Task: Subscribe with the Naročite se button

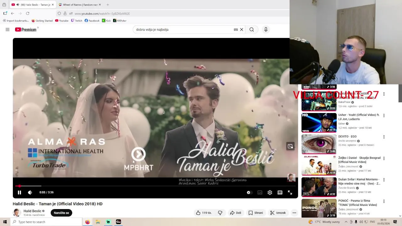Action: 61,213
